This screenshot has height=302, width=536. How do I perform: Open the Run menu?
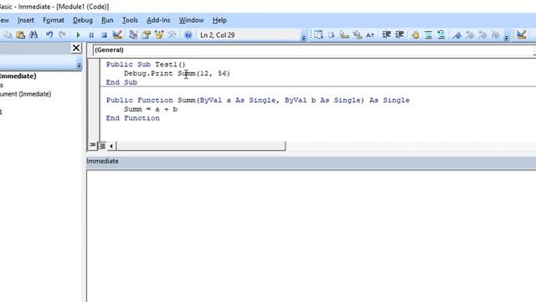pos(107,20)
